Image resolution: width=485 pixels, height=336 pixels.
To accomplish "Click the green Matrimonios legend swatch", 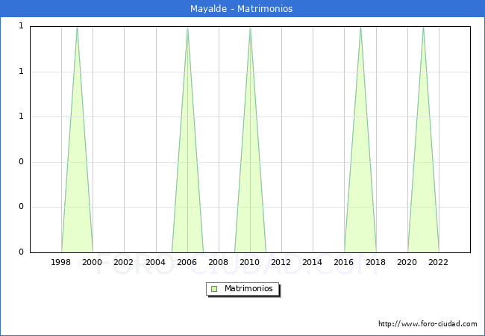I will (x=214, y=288).
